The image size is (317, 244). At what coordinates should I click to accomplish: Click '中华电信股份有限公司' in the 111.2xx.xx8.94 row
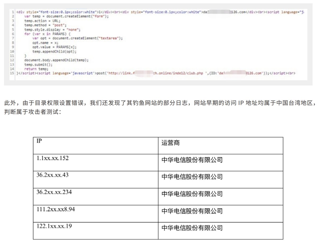(192, 211)
